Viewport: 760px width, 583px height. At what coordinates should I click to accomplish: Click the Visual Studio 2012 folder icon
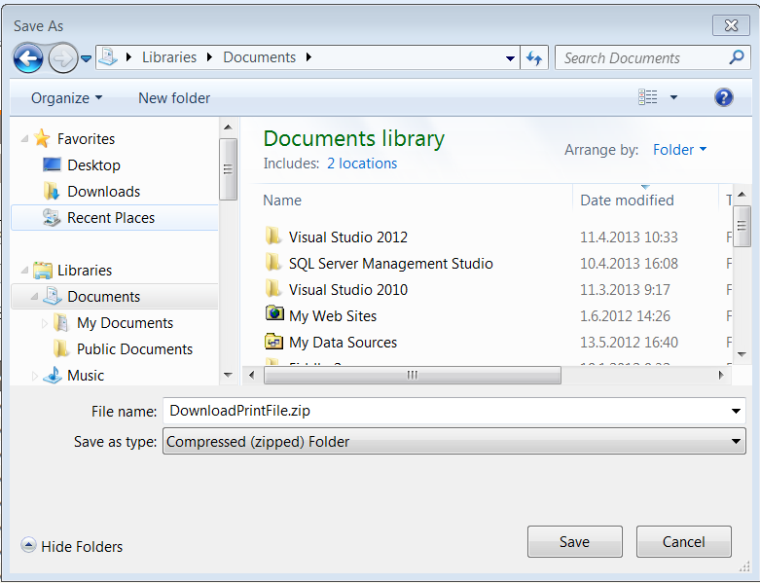point(273,237)
